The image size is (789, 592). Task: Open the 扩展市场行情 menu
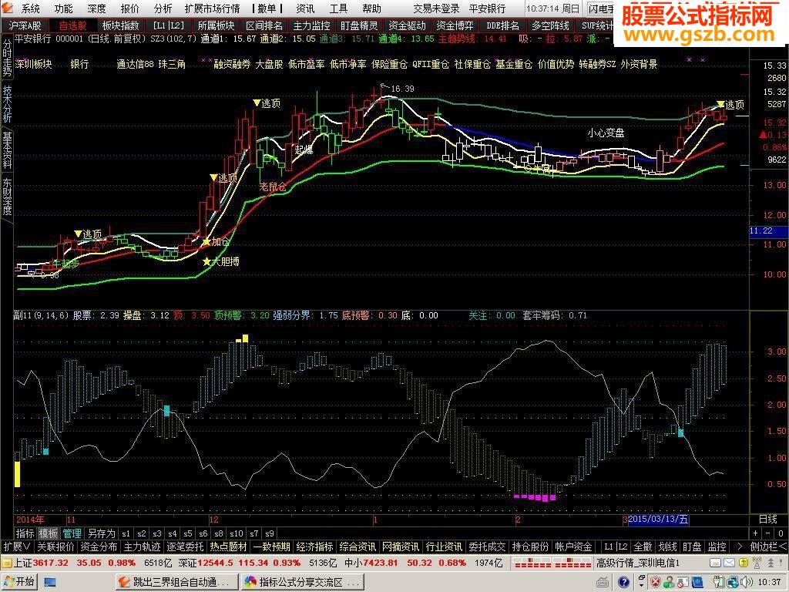pos(213,8)
